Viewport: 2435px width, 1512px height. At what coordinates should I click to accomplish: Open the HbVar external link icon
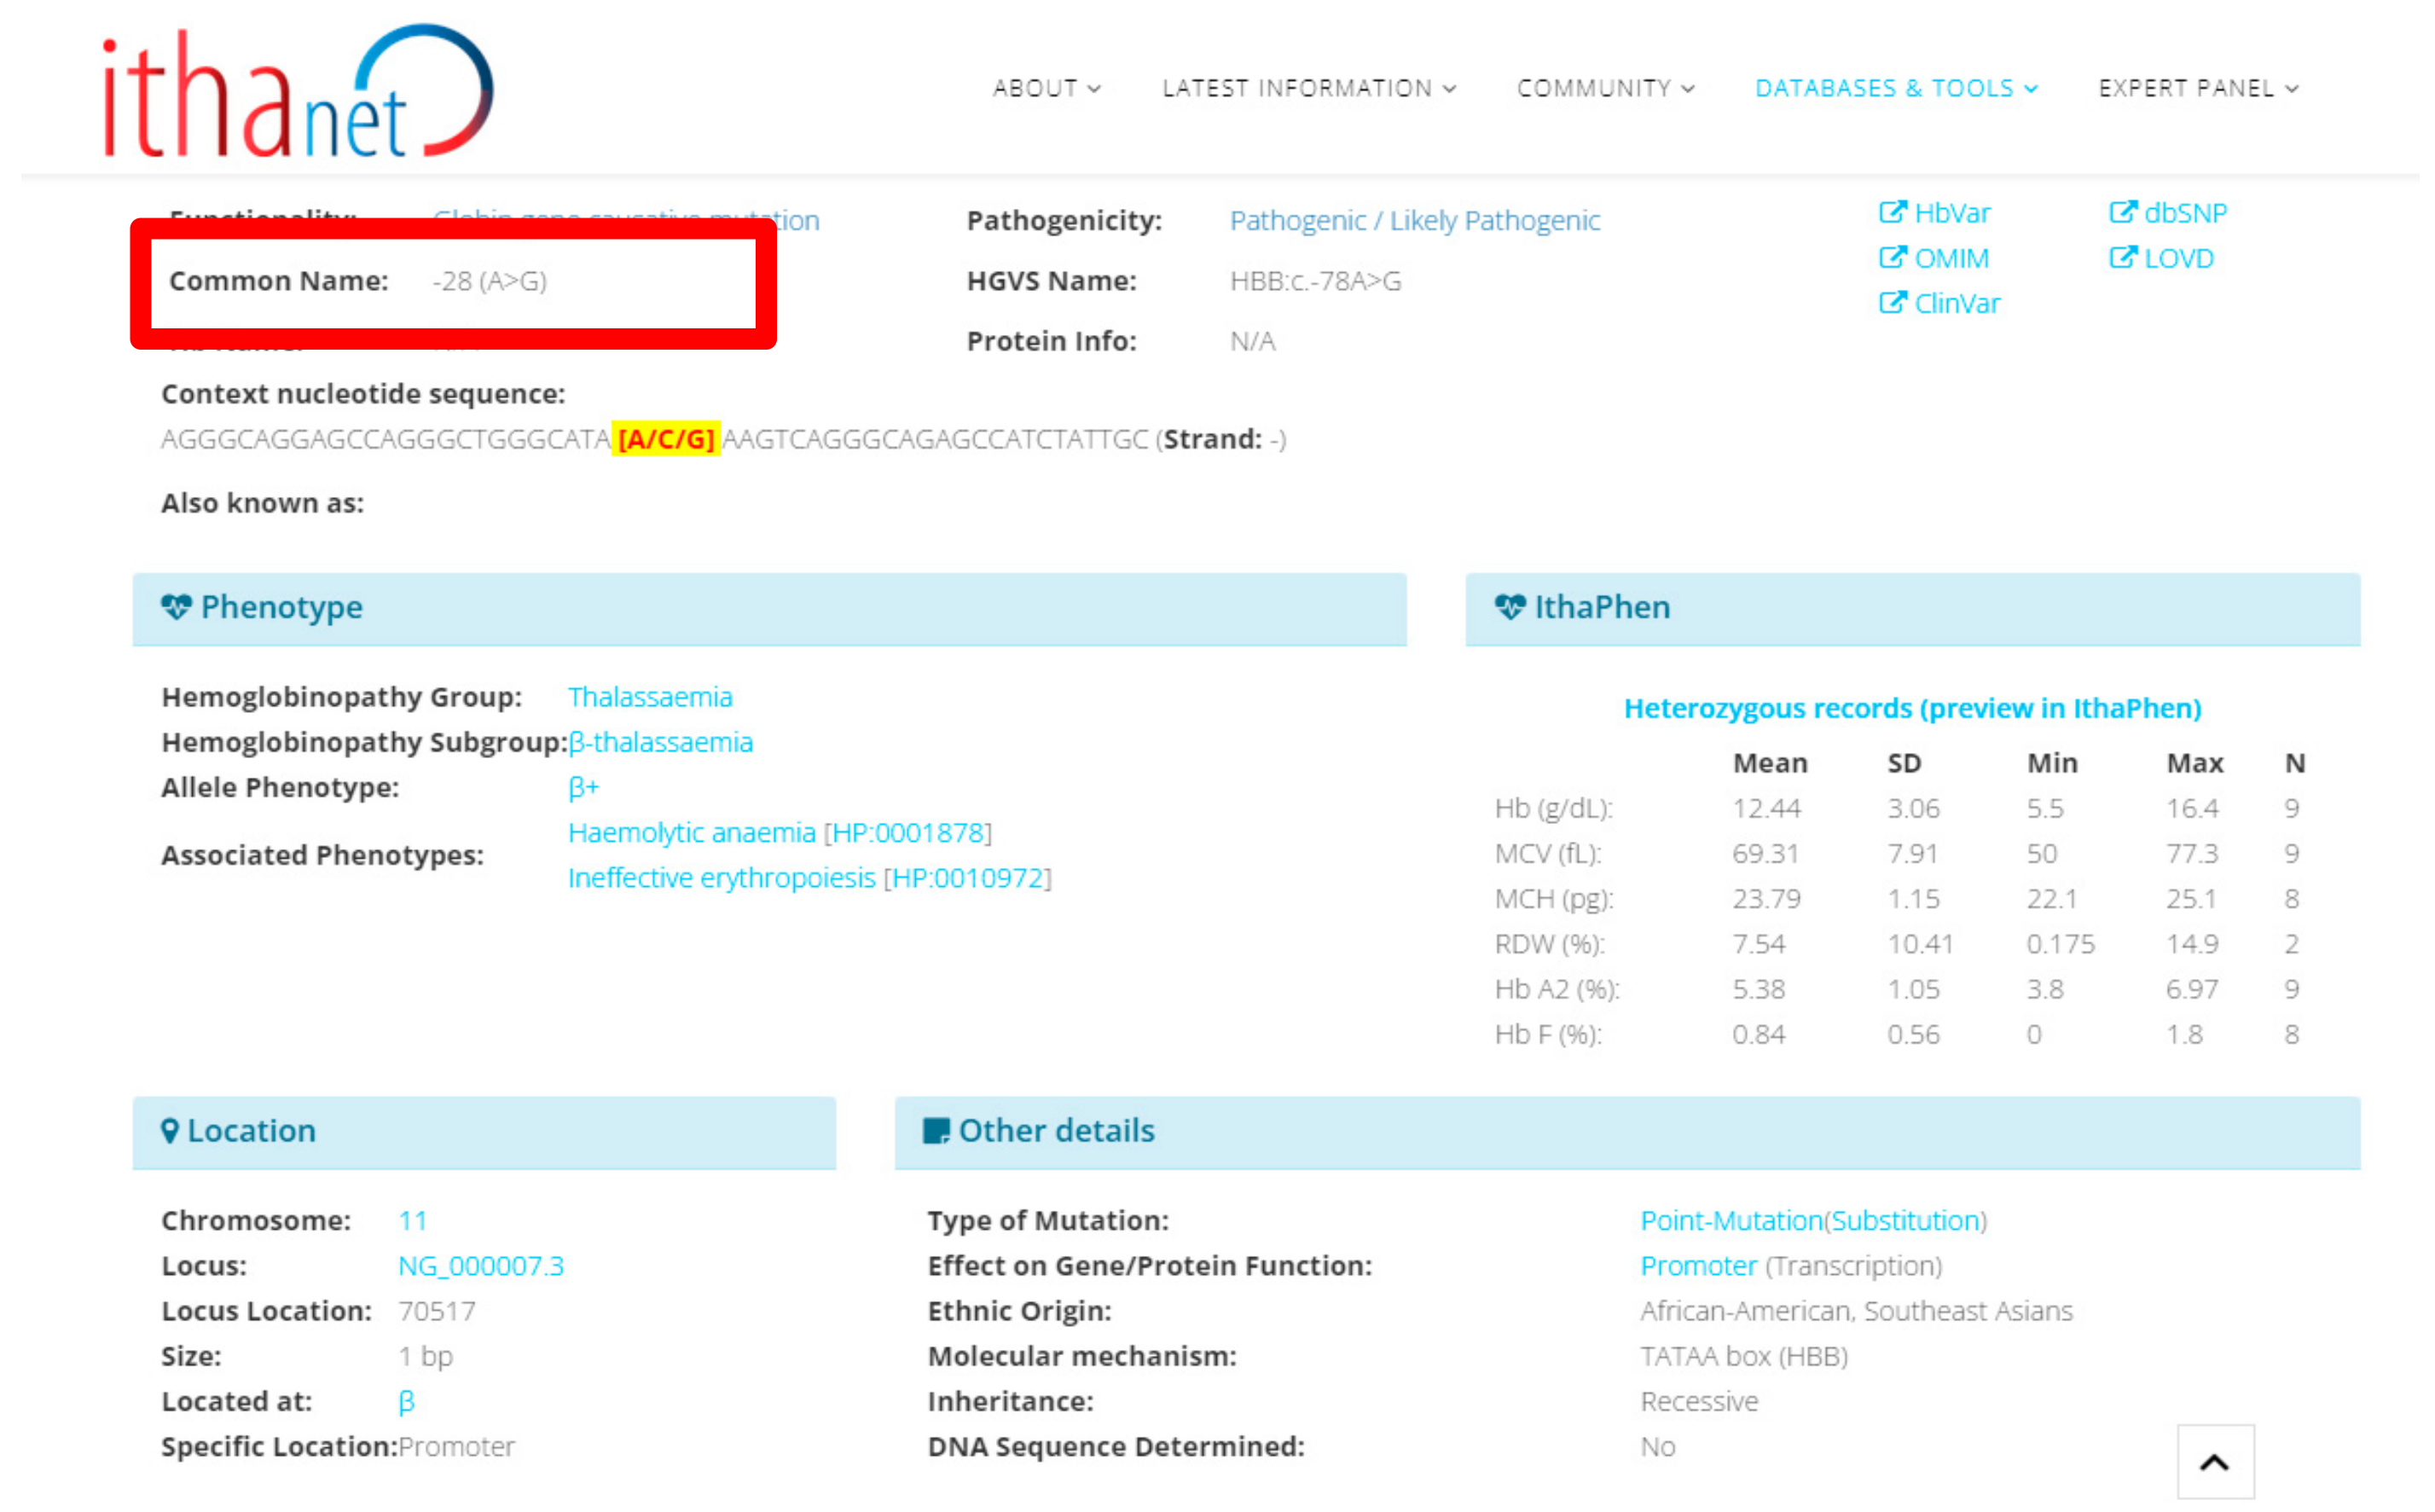1893,212
